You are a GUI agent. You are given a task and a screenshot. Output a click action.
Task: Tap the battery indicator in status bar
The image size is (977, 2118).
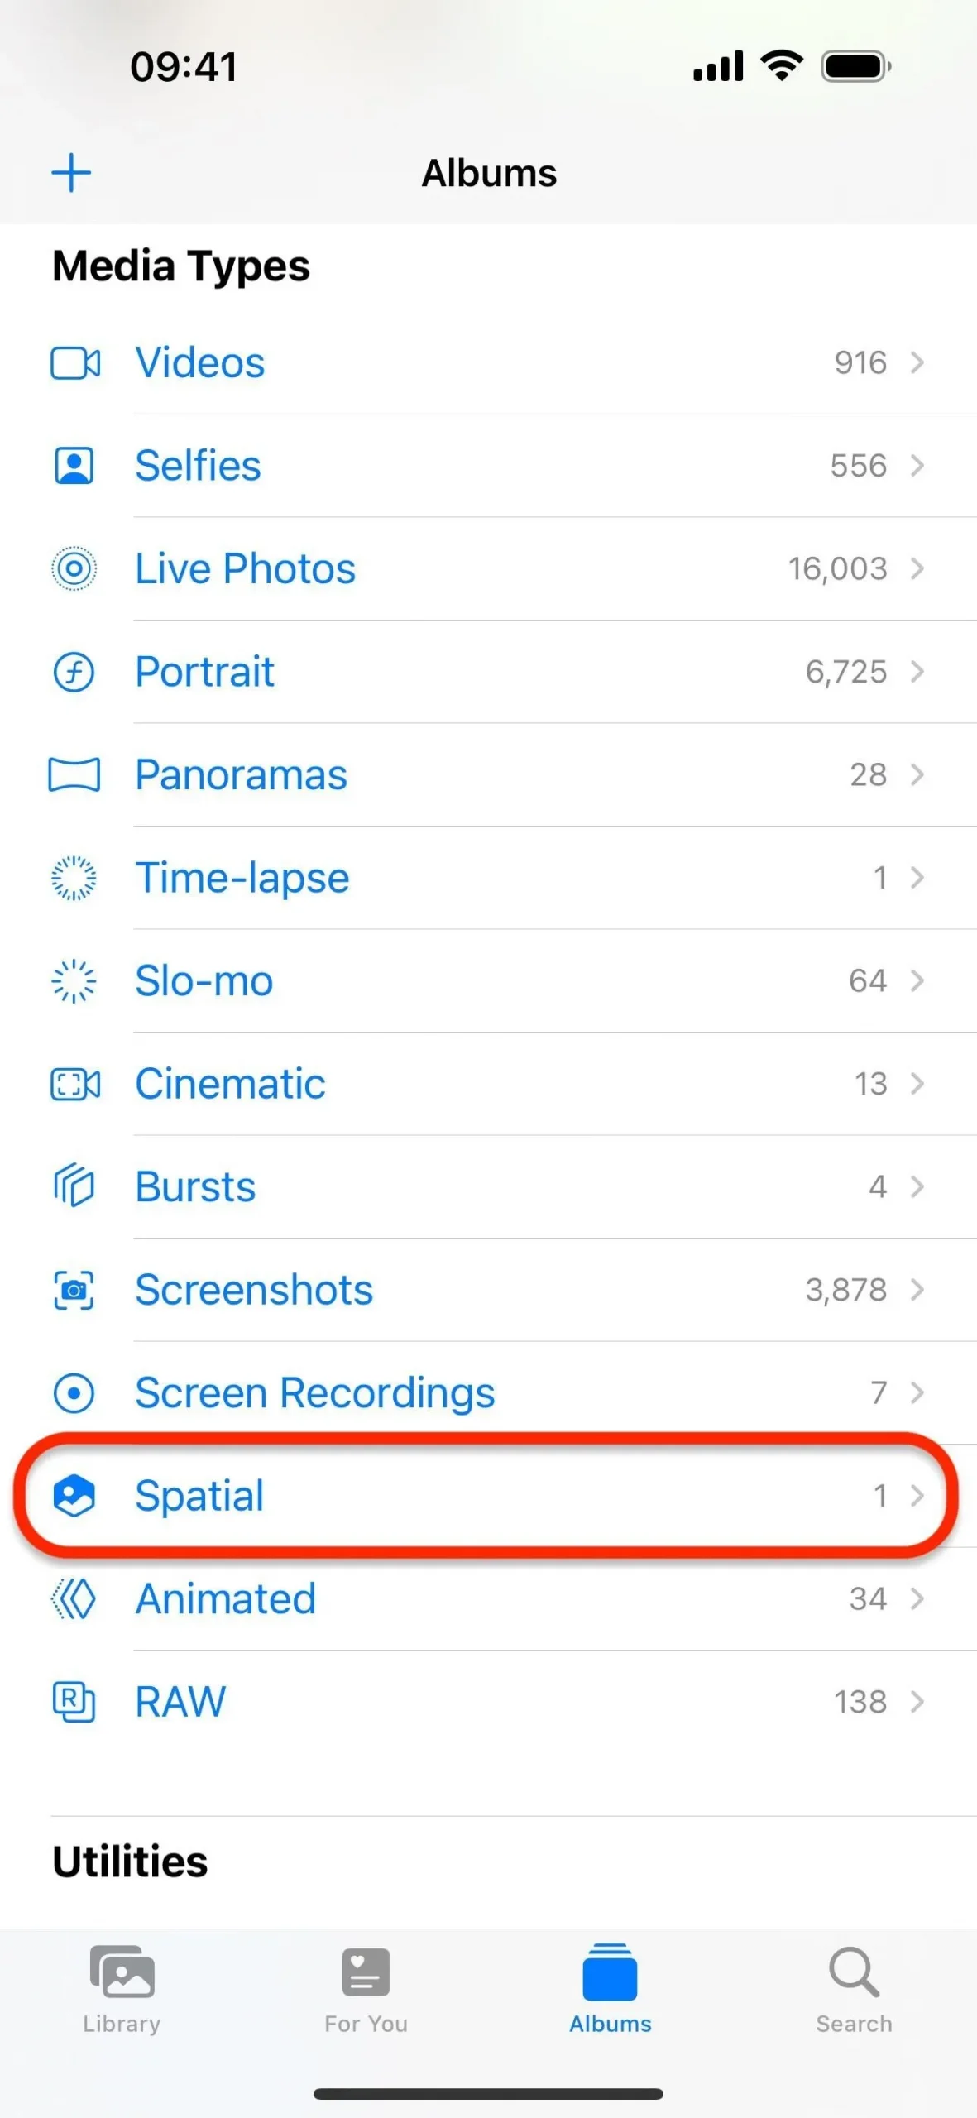pos(855,66)
